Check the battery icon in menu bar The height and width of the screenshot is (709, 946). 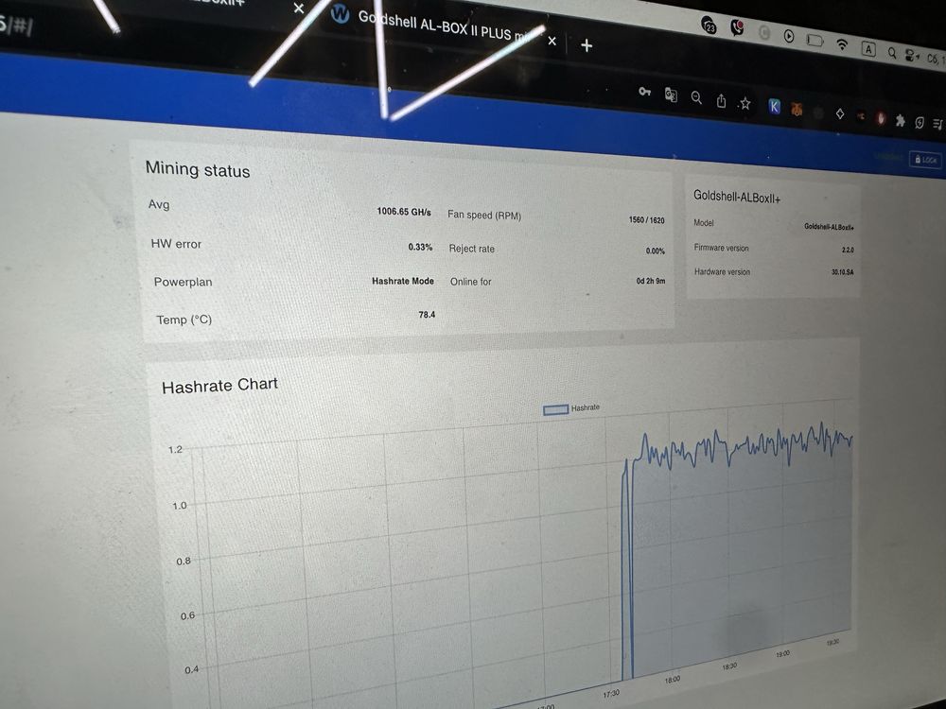click(815, 41)
